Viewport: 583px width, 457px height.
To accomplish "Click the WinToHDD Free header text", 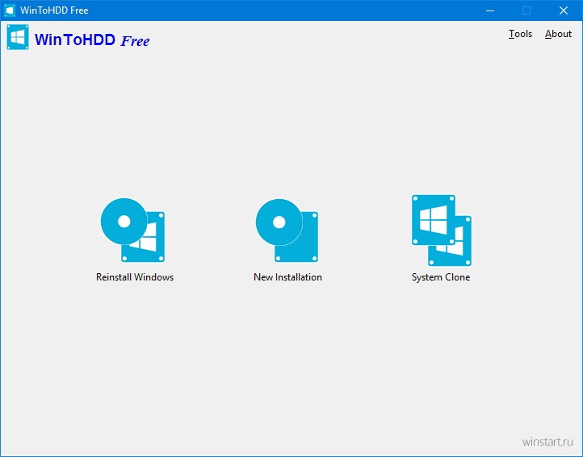I will tap(92, 39).
